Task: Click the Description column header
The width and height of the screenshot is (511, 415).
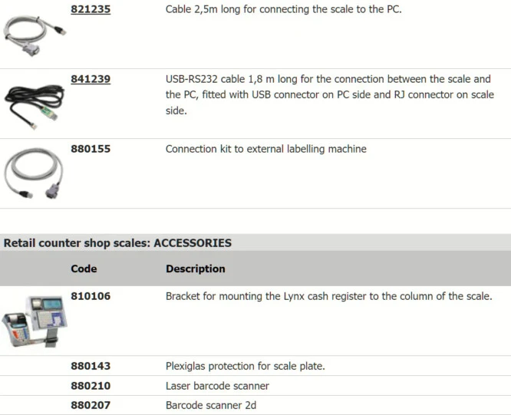Action: [195, 269]
